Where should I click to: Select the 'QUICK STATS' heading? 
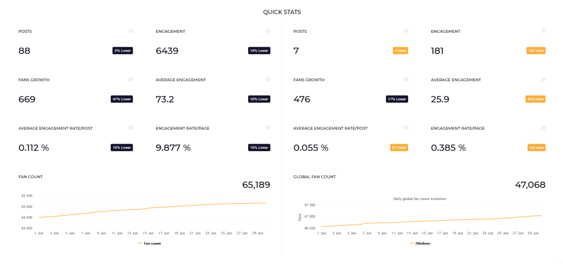tap(281, 12)
